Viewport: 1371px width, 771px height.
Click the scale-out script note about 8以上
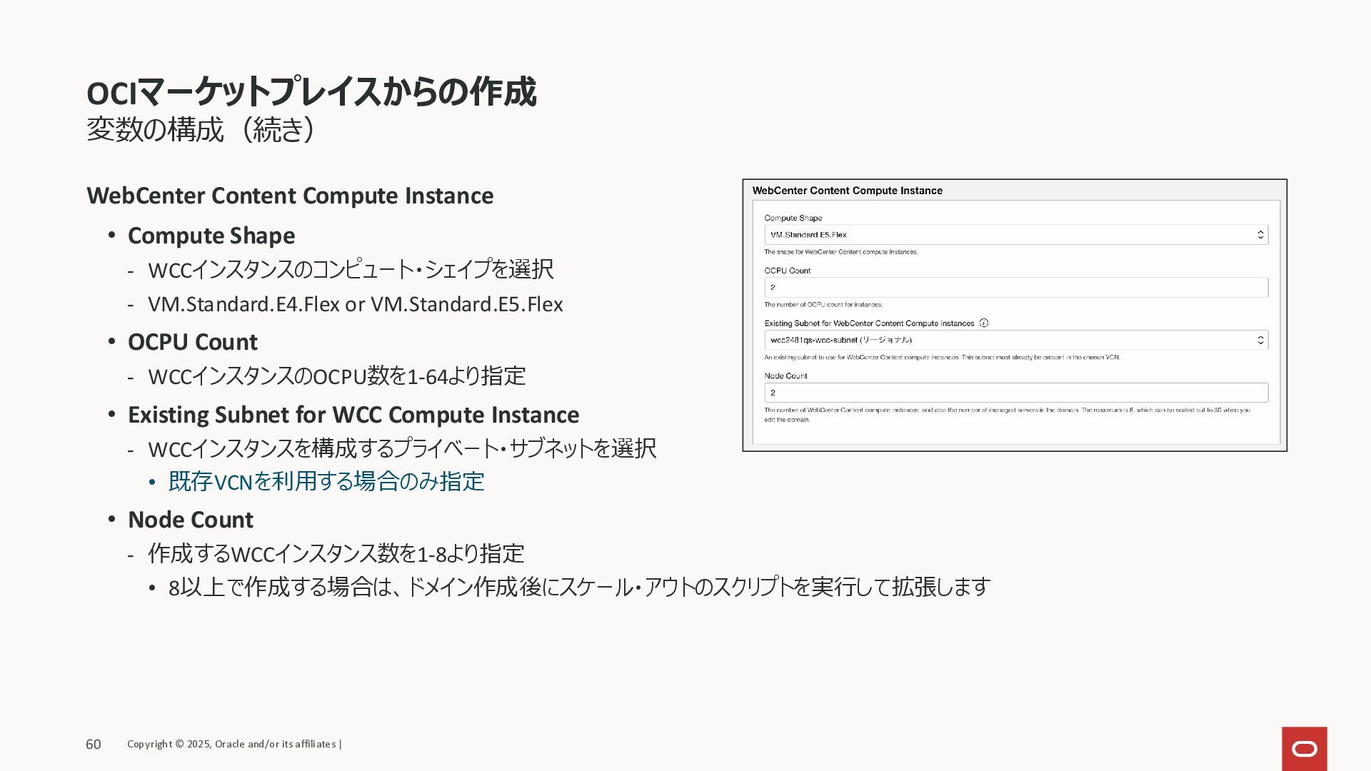[578, 588]
